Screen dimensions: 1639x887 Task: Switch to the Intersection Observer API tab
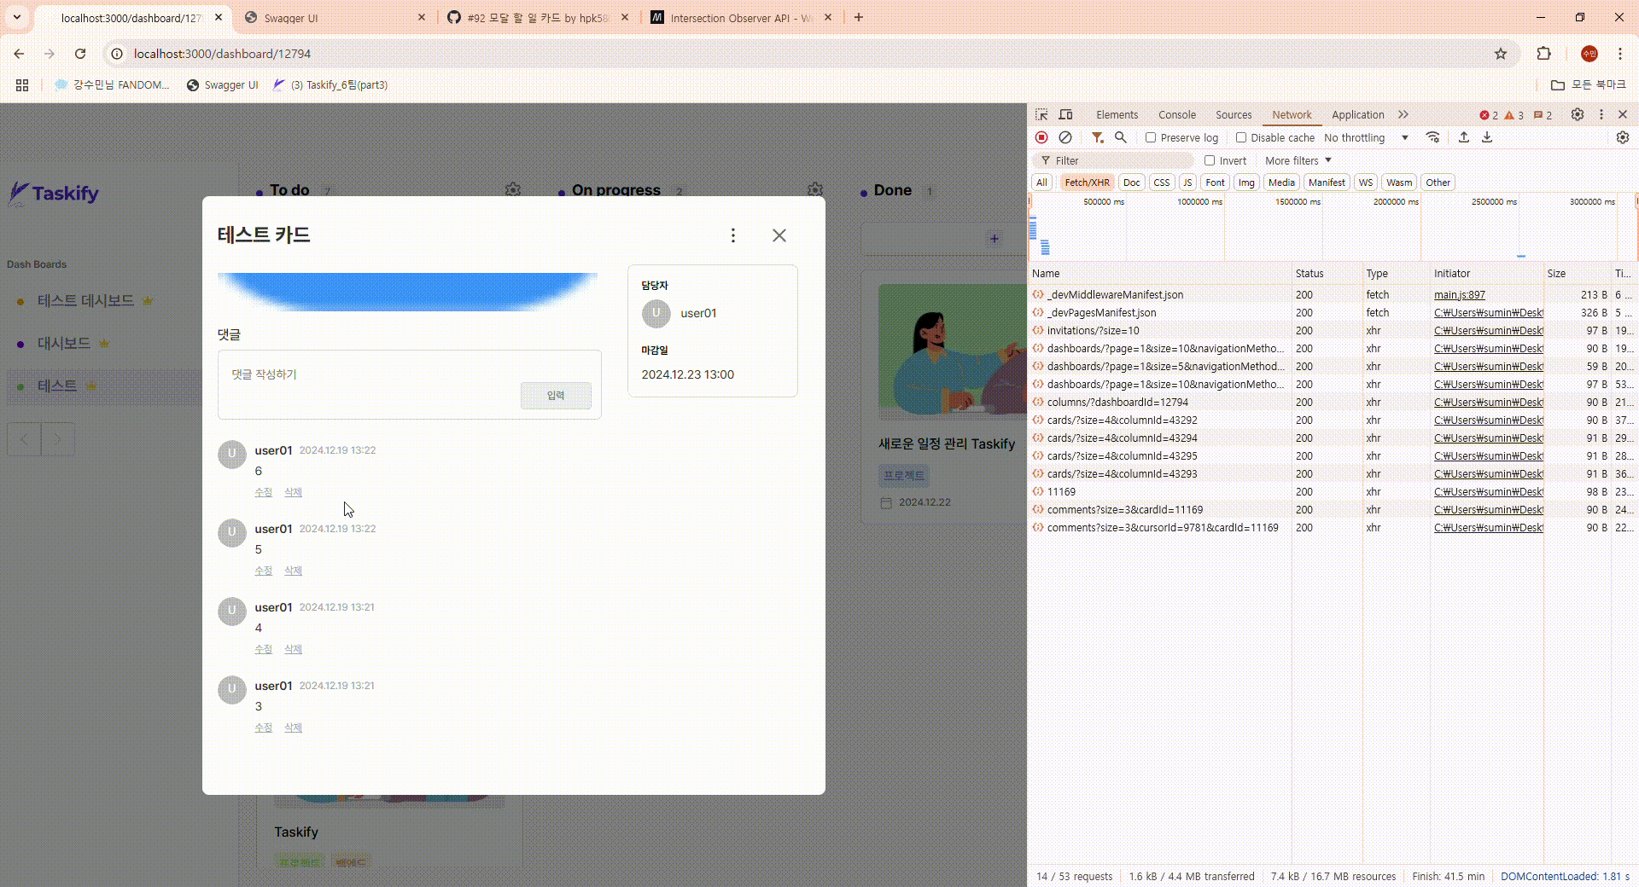click(739, 17)
